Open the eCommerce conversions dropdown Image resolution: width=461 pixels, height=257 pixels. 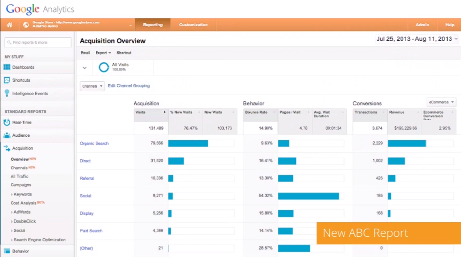pos(441,102)
